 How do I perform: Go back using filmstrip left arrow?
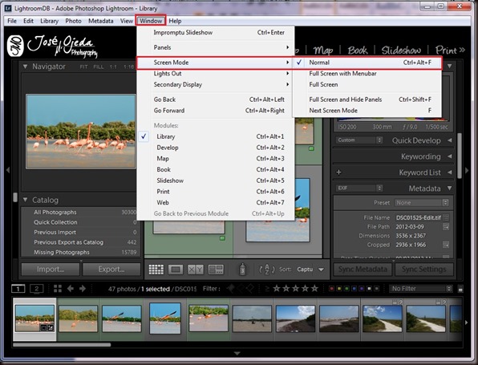coord(70,289)
